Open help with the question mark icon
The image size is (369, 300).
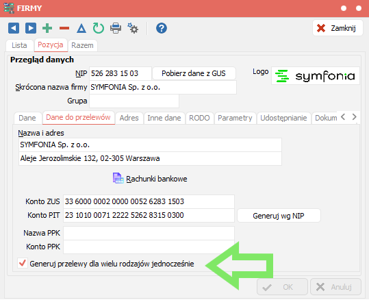[162, 28]
